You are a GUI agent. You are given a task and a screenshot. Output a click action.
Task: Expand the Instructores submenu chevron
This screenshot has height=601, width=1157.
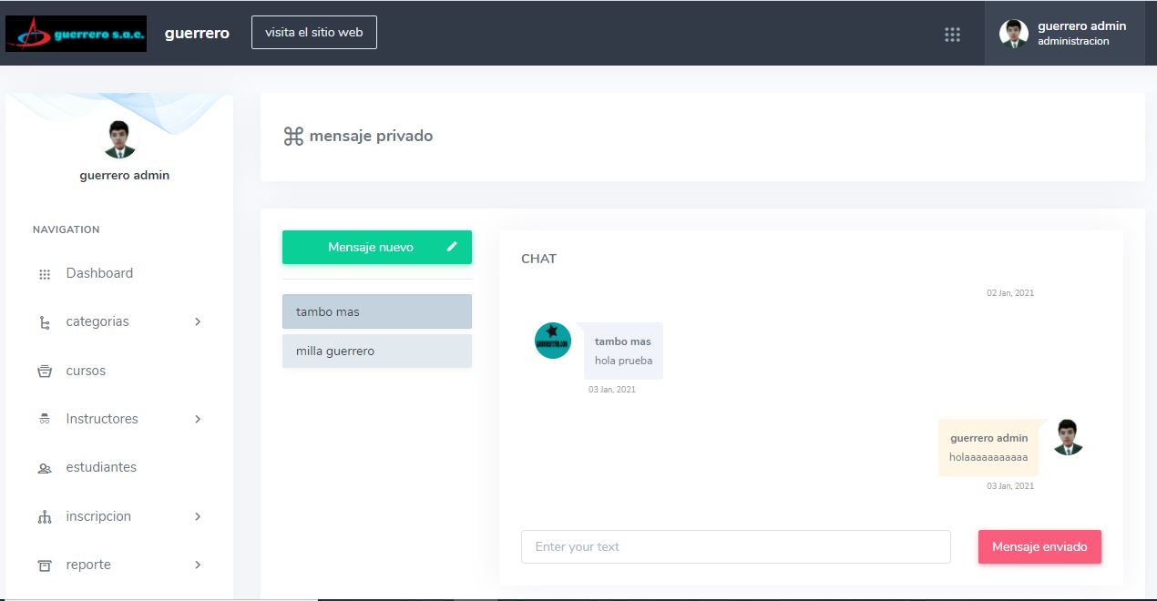pyautogui.click(x=198, y=419)
